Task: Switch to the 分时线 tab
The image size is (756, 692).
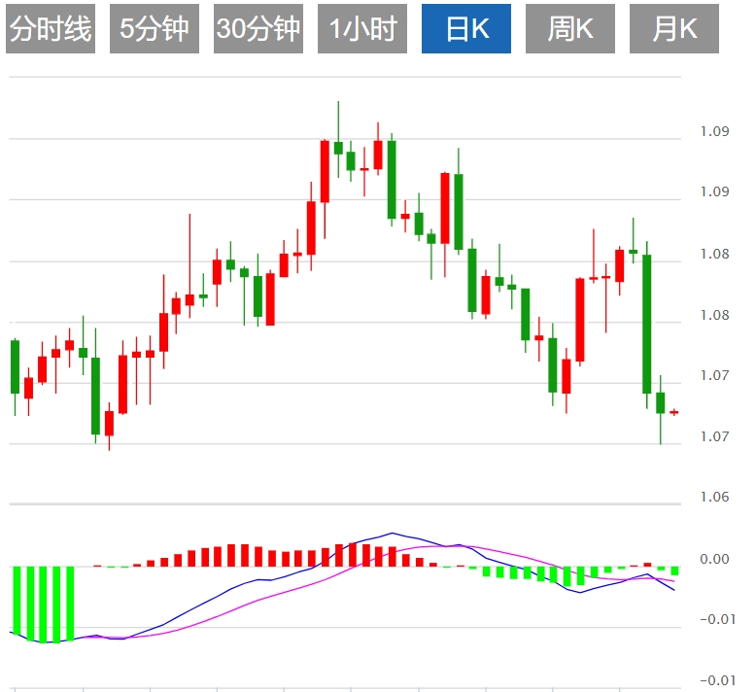Action: (x=51, y=30)
